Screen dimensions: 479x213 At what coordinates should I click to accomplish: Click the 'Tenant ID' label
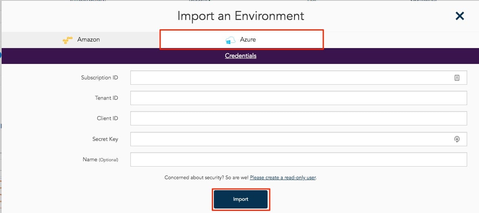pyautogui.click(x=106, y=98)
